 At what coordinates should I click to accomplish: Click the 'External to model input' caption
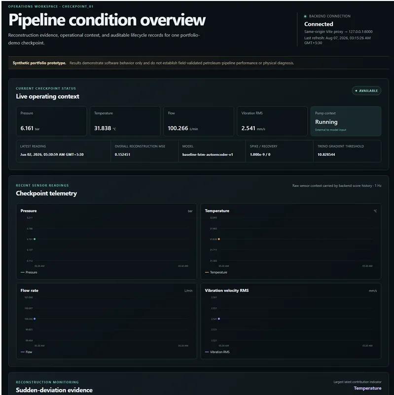pos(330,130)
